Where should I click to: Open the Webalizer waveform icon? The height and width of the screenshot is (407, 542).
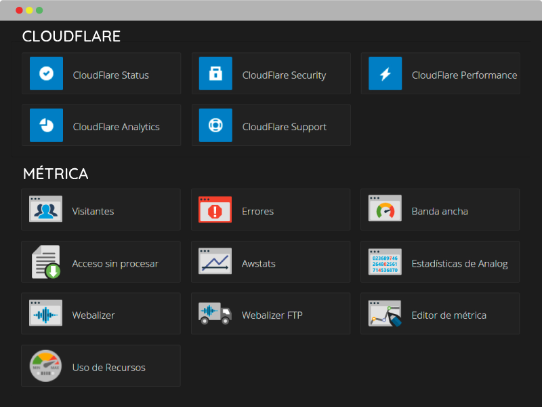click(45, 313)
